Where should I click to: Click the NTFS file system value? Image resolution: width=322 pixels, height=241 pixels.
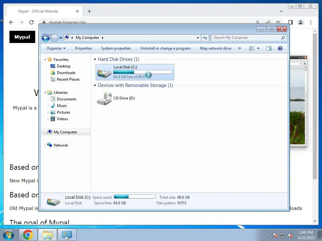pos(182,203)
